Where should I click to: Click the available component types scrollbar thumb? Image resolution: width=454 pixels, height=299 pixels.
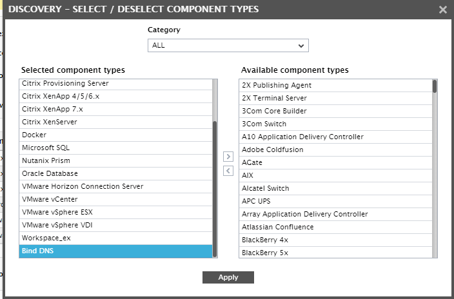(x=435, y=86)
